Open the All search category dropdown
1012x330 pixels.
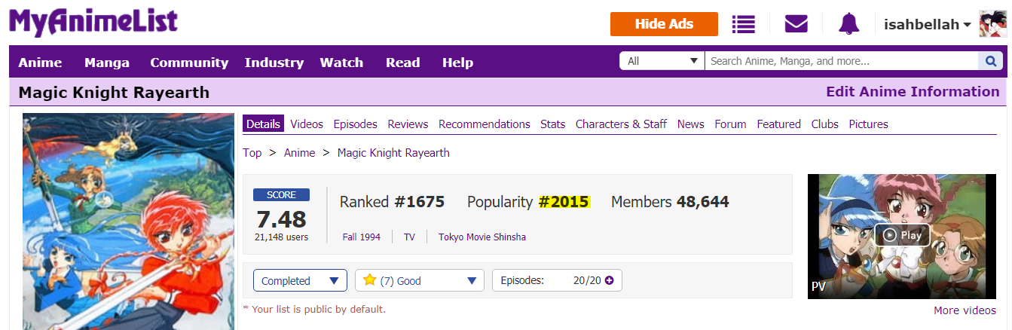(x=662, y=61)
